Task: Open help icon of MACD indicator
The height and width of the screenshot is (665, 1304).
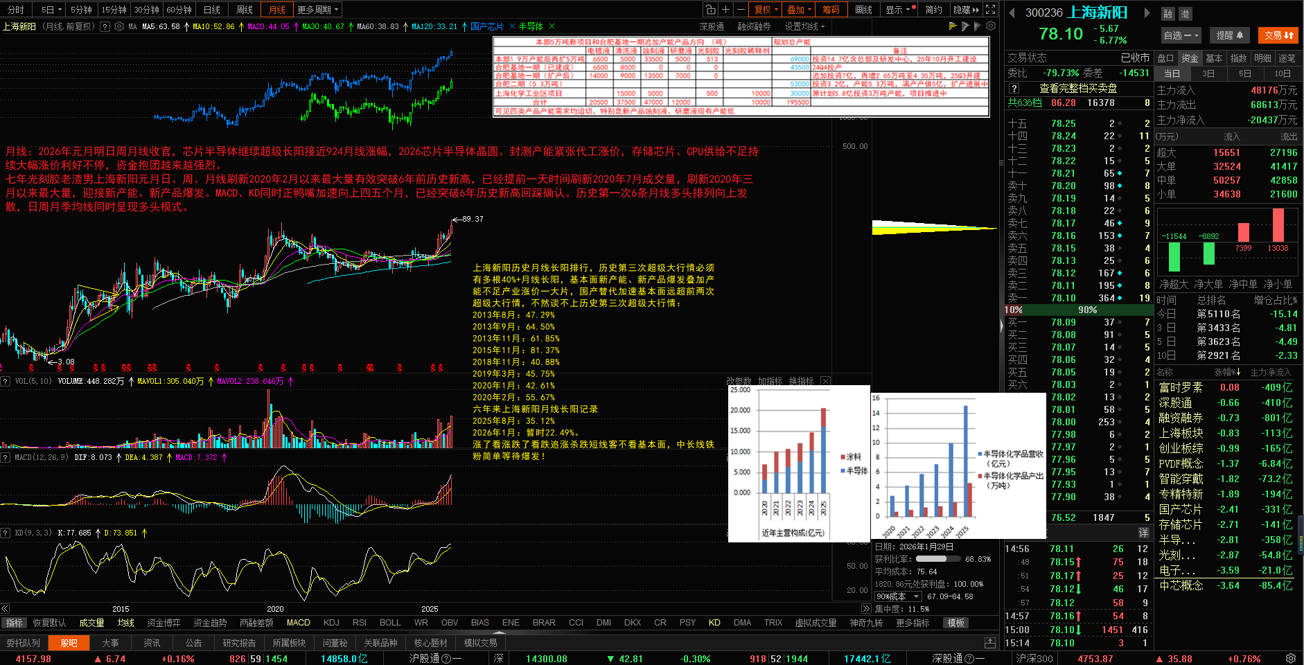Action: pos(6,457)
